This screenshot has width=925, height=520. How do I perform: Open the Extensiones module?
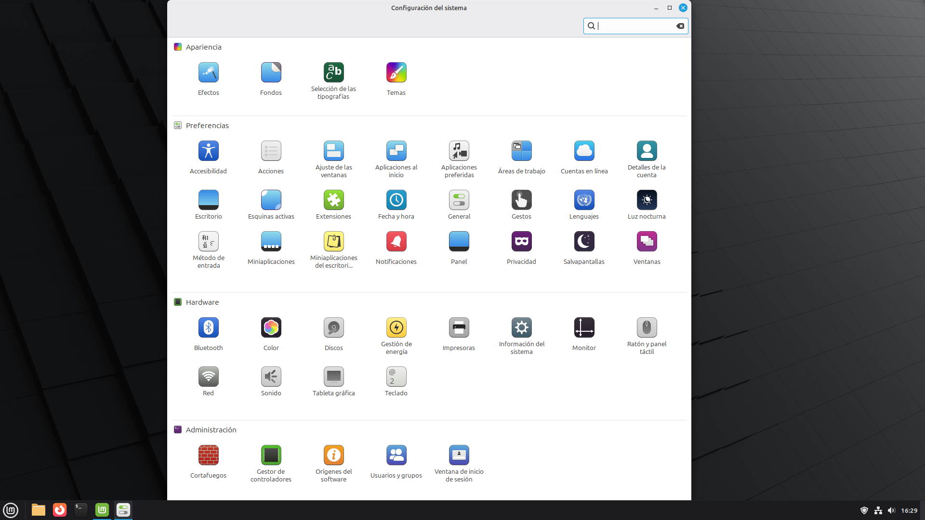(333, 200)
